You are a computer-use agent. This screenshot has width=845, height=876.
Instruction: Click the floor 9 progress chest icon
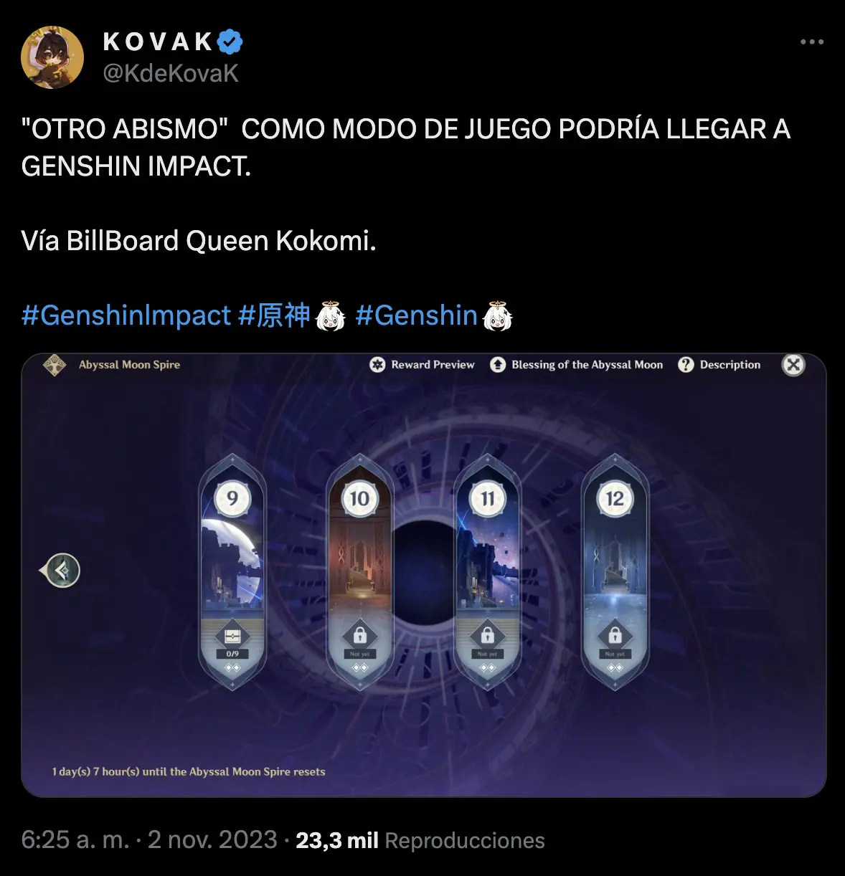coord(232,636)
